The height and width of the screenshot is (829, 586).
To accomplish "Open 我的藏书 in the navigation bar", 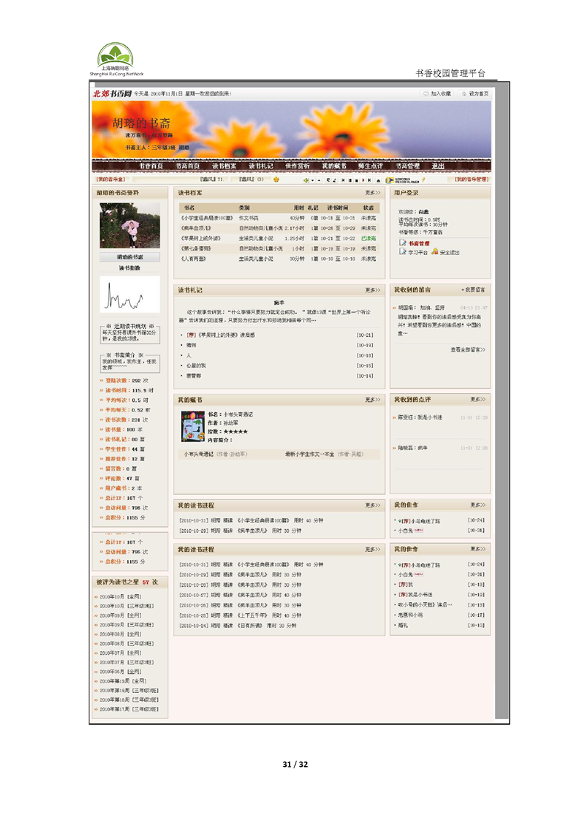I will (334, 166).
